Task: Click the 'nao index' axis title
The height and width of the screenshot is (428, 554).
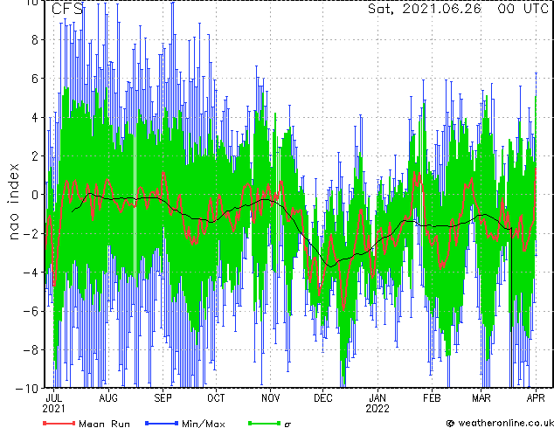Action: pyautogui.click(x=13, y=202)
